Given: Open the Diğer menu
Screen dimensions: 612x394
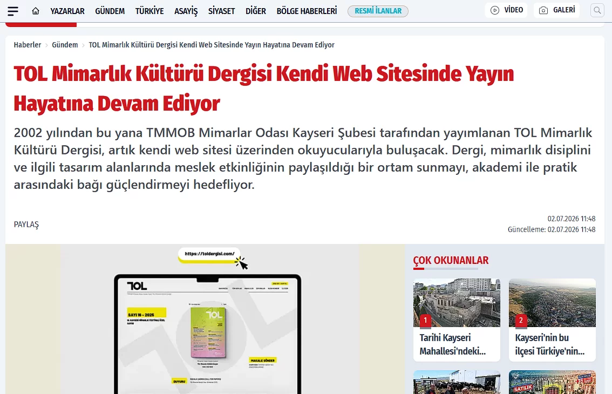Looking at the screenshot, I should pos(256,11).
